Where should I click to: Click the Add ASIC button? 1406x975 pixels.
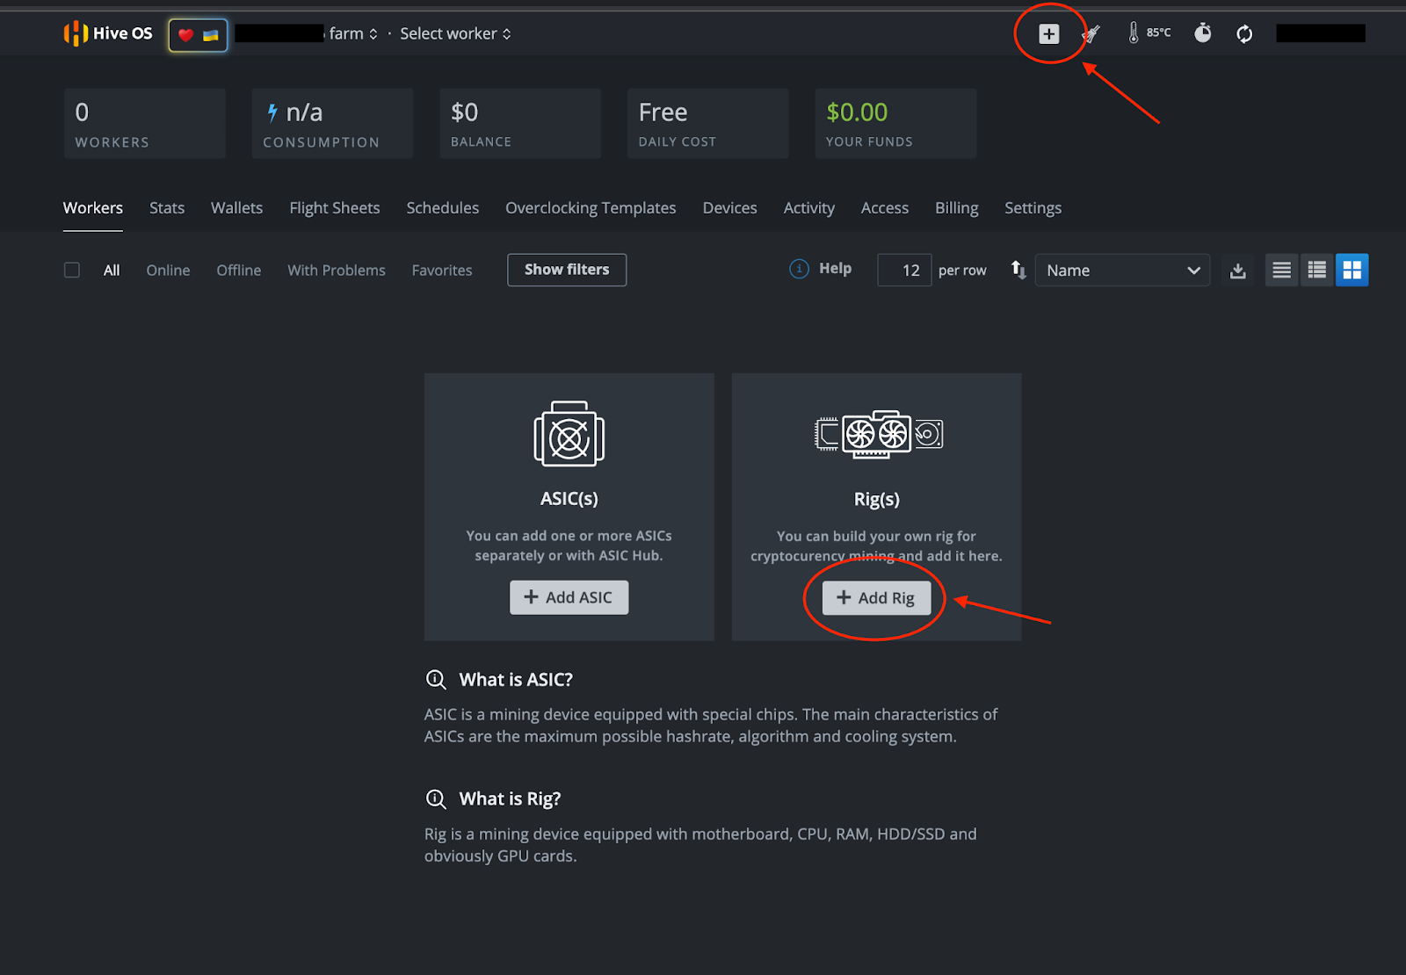click(569, 597)
